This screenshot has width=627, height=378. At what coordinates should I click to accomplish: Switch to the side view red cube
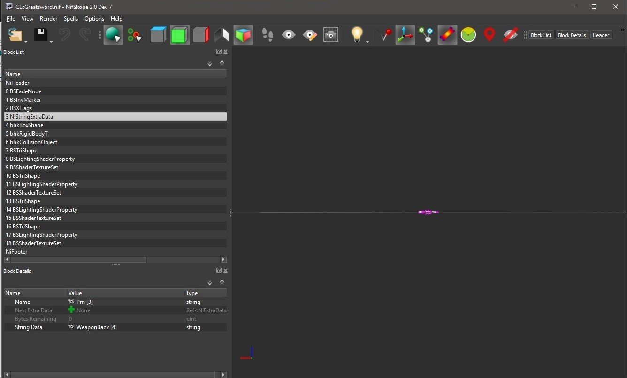pyautogui.click(x=201, y=35)
